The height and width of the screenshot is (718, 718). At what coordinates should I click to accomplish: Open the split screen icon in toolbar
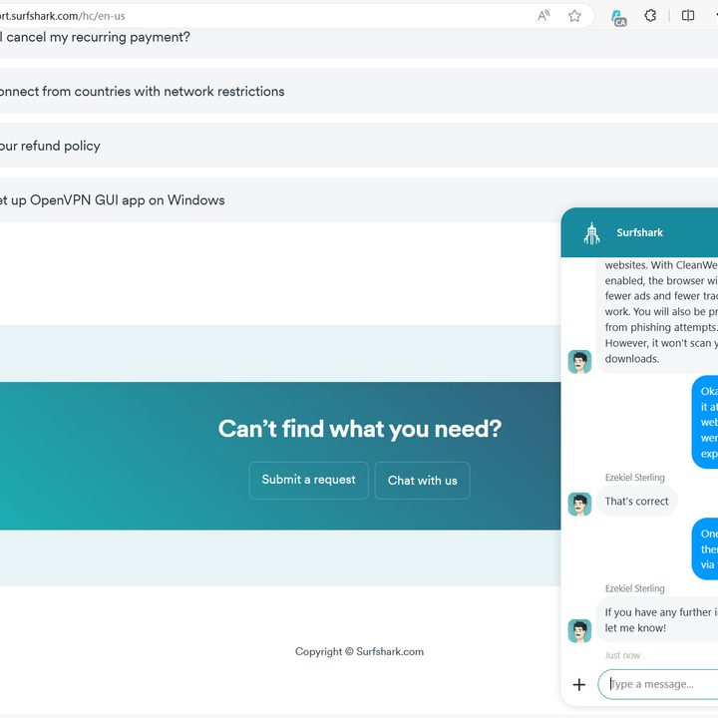(688, 16)
